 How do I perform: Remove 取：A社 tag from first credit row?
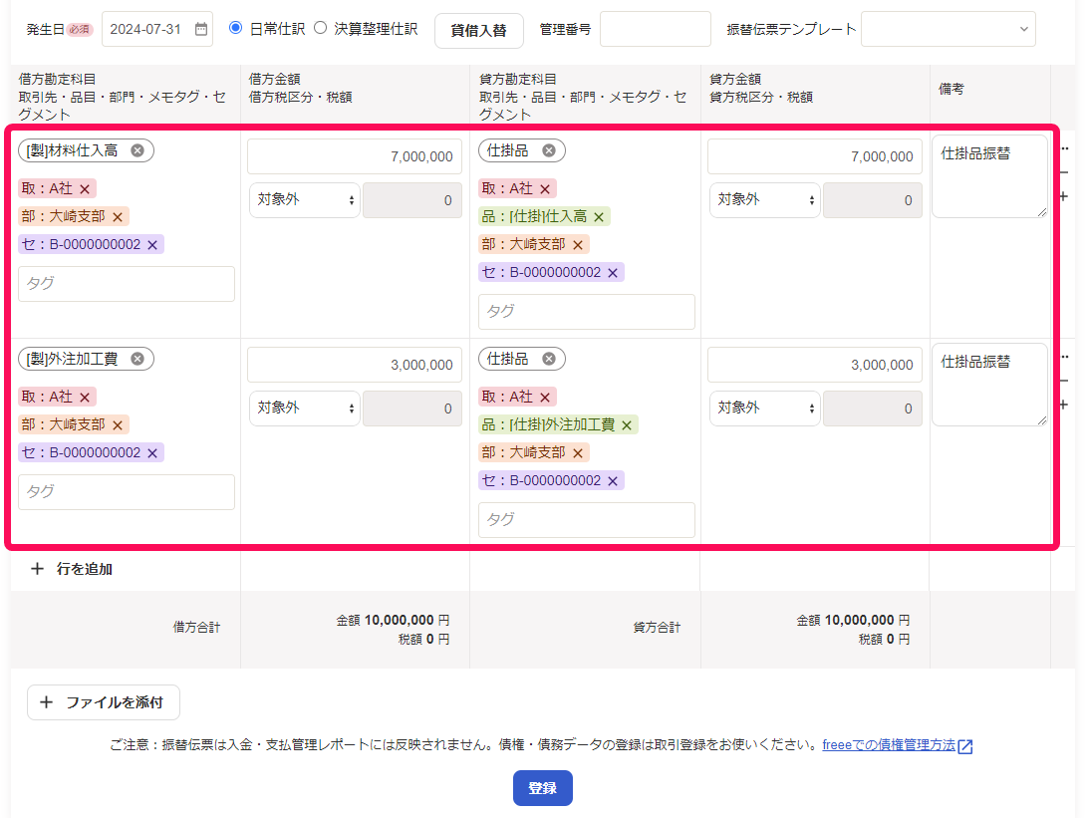[x=545, y=189]
